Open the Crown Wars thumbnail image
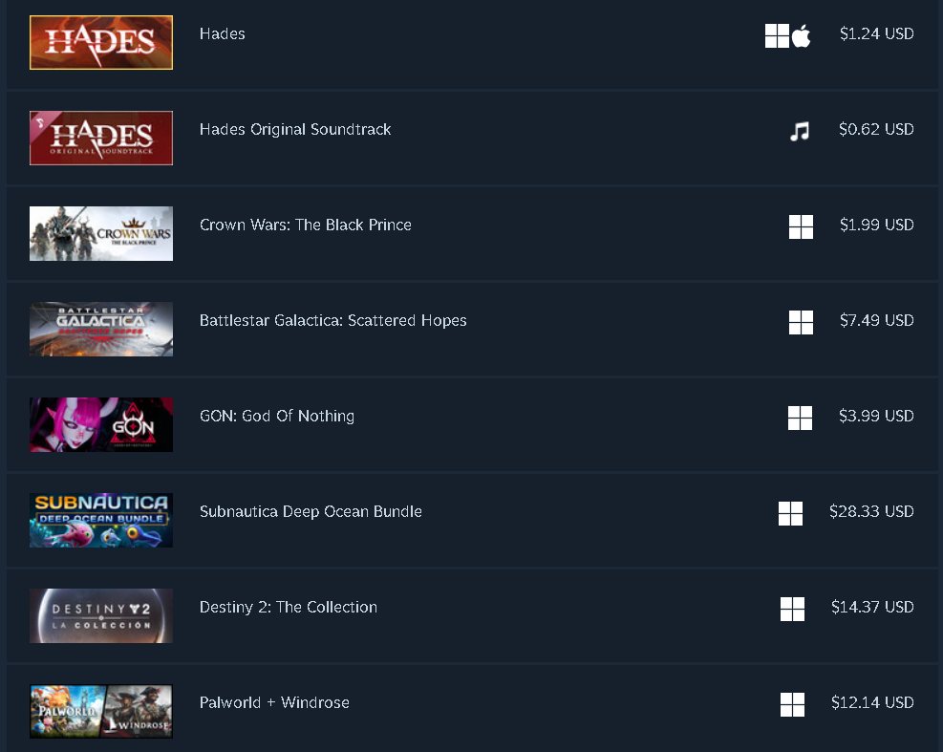Viewport: 943px width, 752px height. 101,233
